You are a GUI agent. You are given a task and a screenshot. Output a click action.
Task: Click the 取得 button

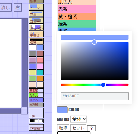(x=63, y=128)
